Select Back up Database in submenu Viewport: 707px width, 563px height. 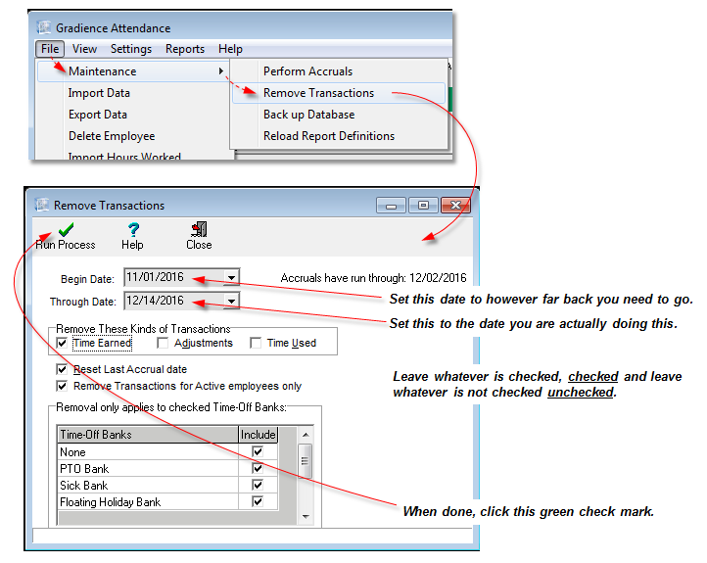pyautogui.click(x=308, y=115)
